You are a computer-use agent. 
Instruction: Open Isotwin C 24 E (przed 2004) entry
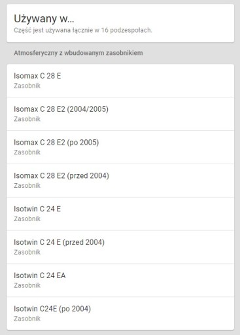point(120,247)
